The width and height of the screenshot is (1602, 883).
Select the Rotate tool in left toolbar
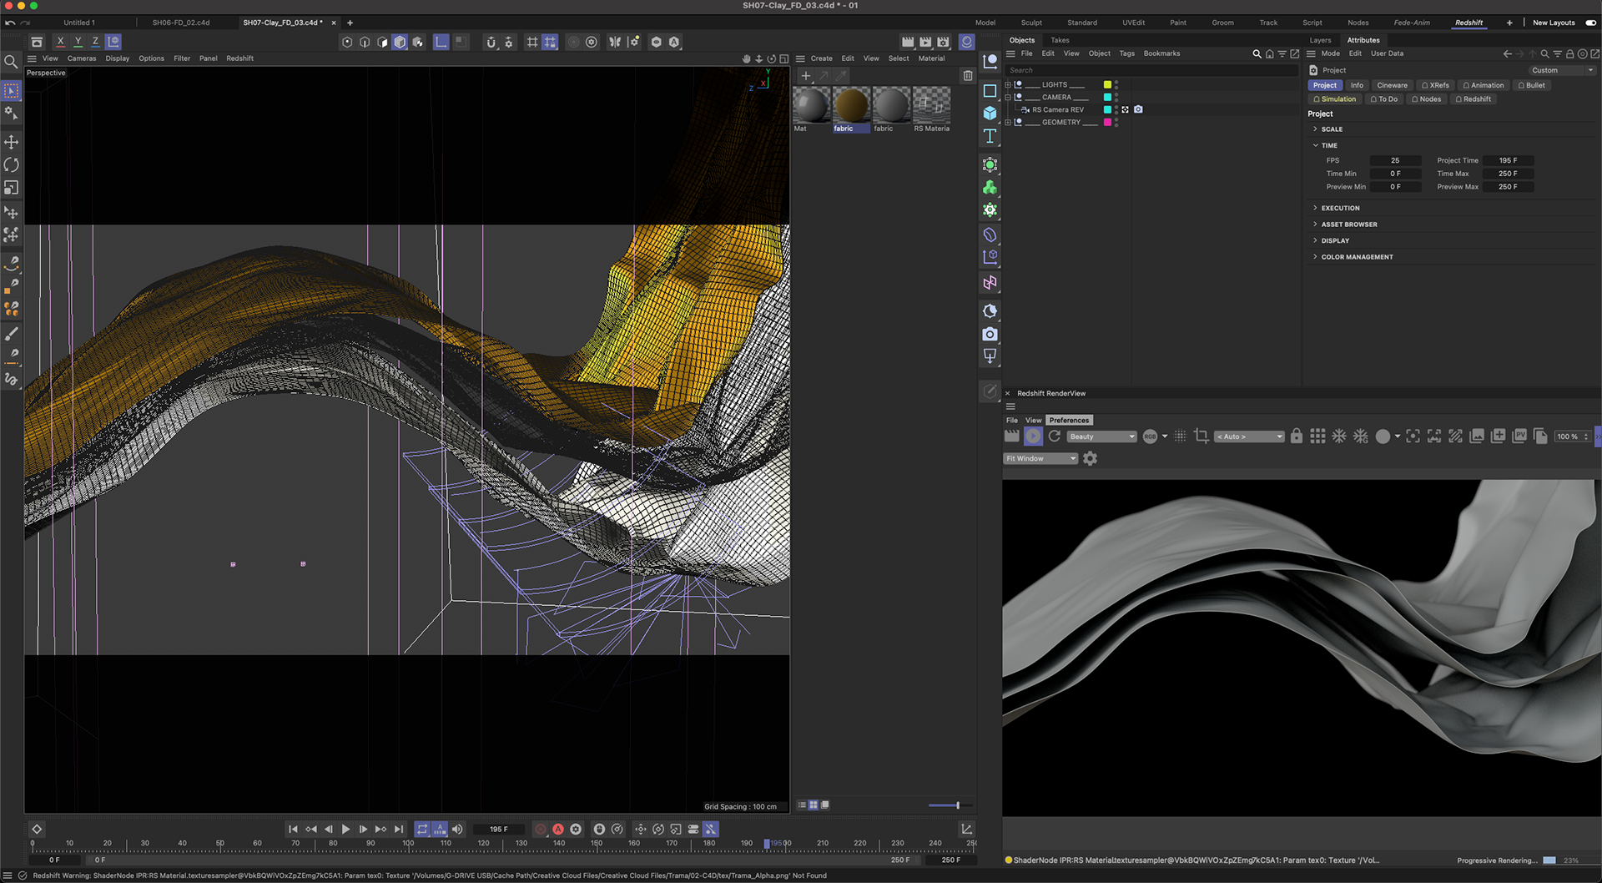tap(12, 165)
